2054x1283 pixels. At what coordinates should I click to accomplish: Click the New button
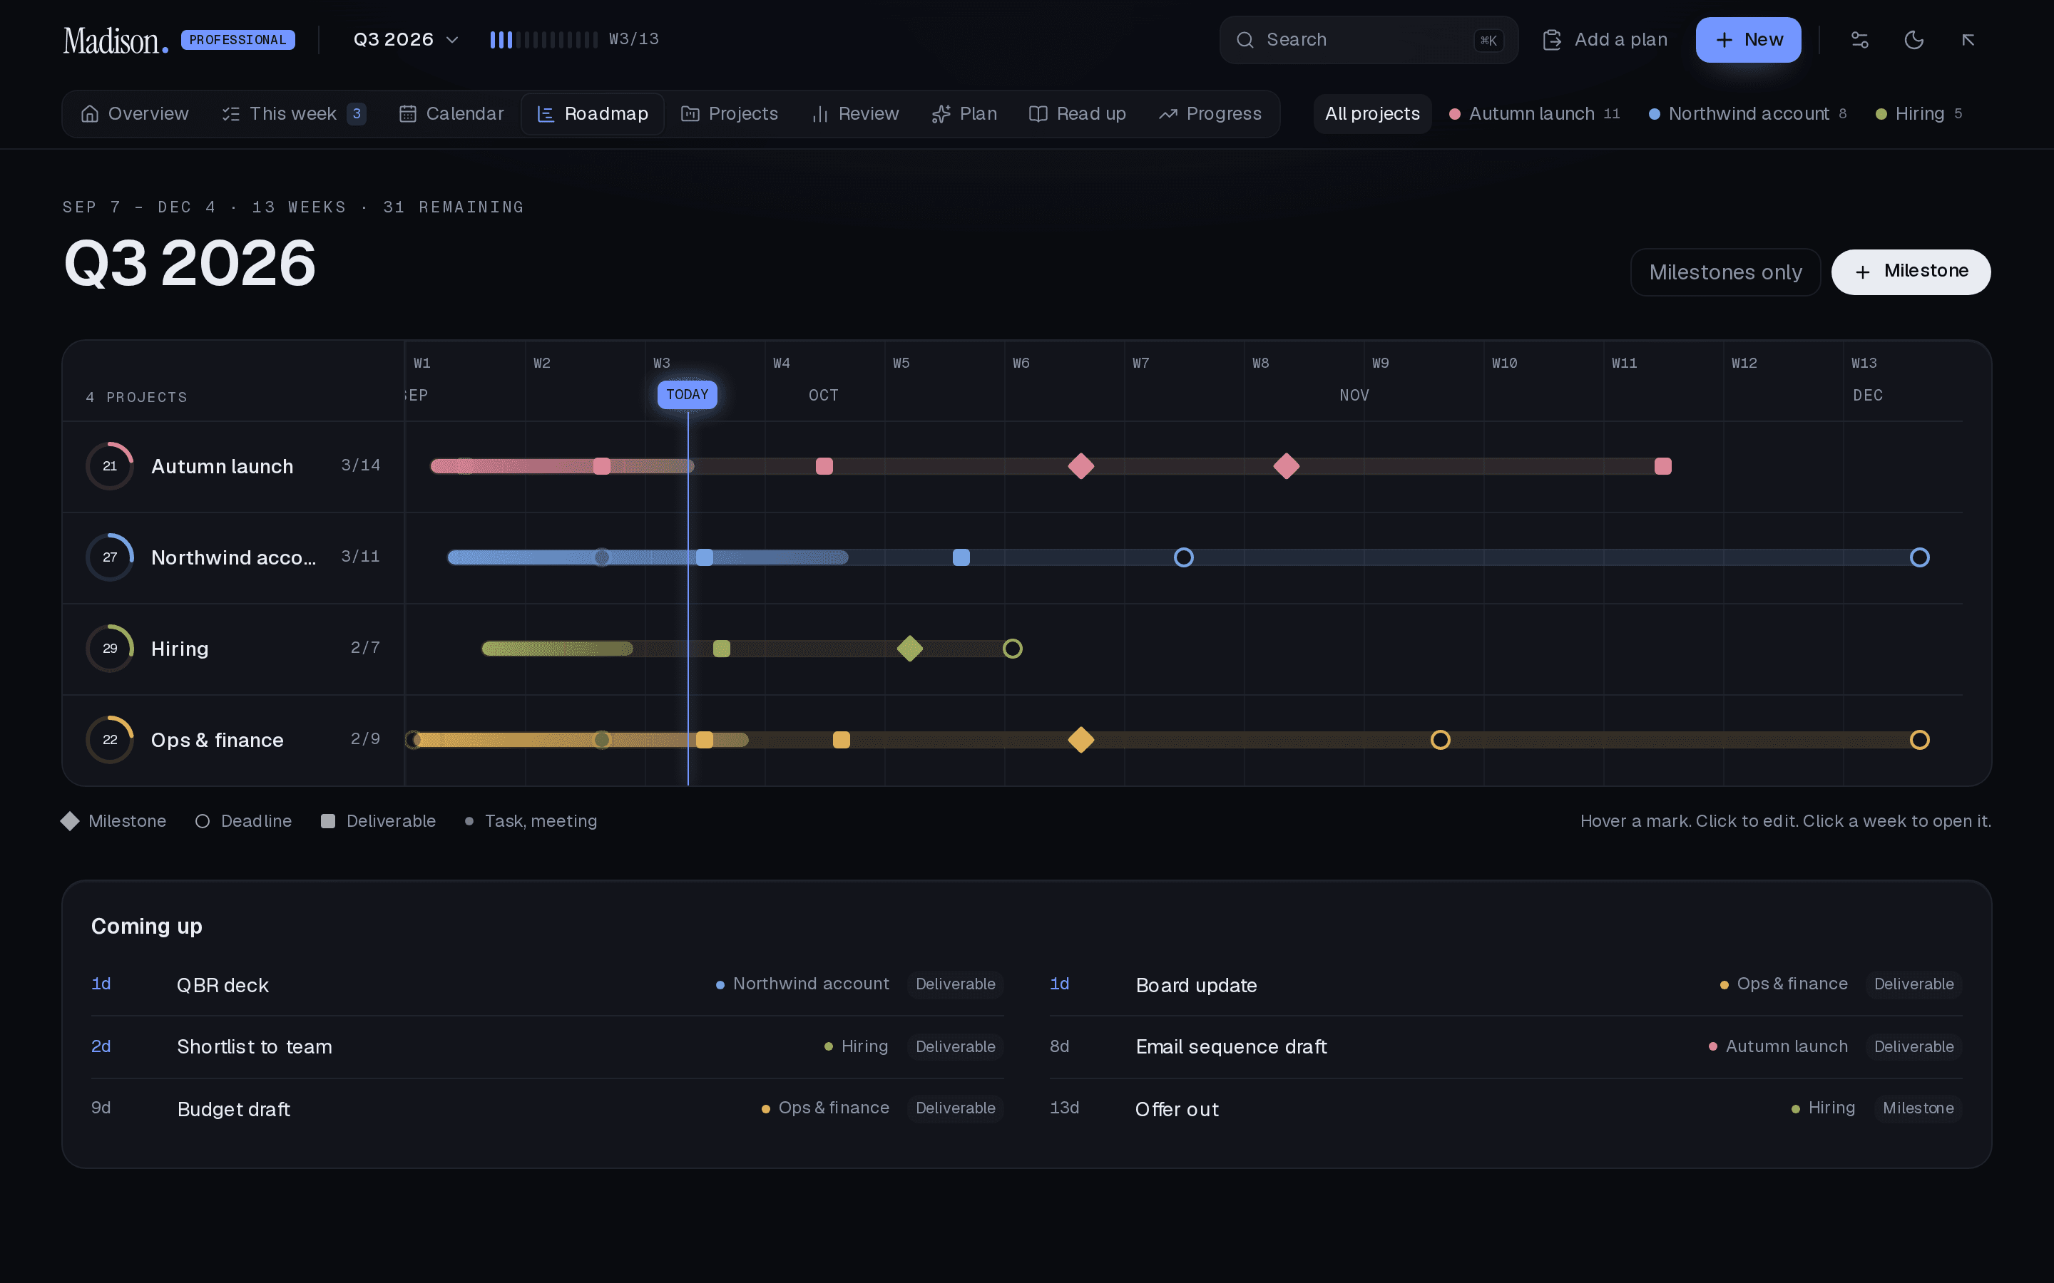click(x=1747, y=40)
